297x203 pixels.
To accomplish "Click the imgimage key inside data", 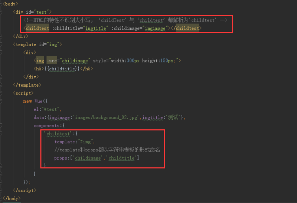I will (x=59, y=117).
